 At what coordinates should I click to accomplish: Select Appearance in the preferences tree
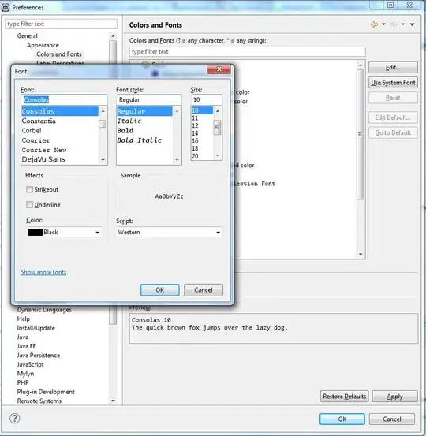point(43,45)
